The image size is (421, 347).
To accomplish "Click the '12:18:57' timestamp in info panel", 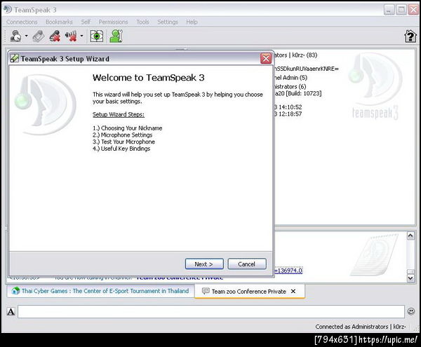I will (x=290, y=114).
